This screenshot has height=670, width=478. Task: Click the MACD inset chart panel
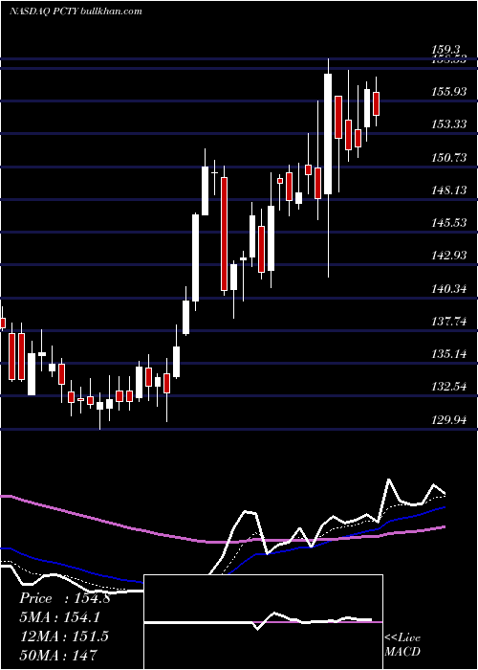[263, 622]
